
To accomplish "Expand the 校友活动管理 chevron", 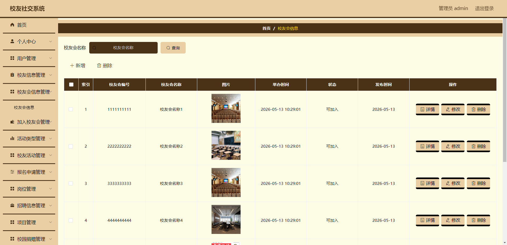I will coord(51,155).
